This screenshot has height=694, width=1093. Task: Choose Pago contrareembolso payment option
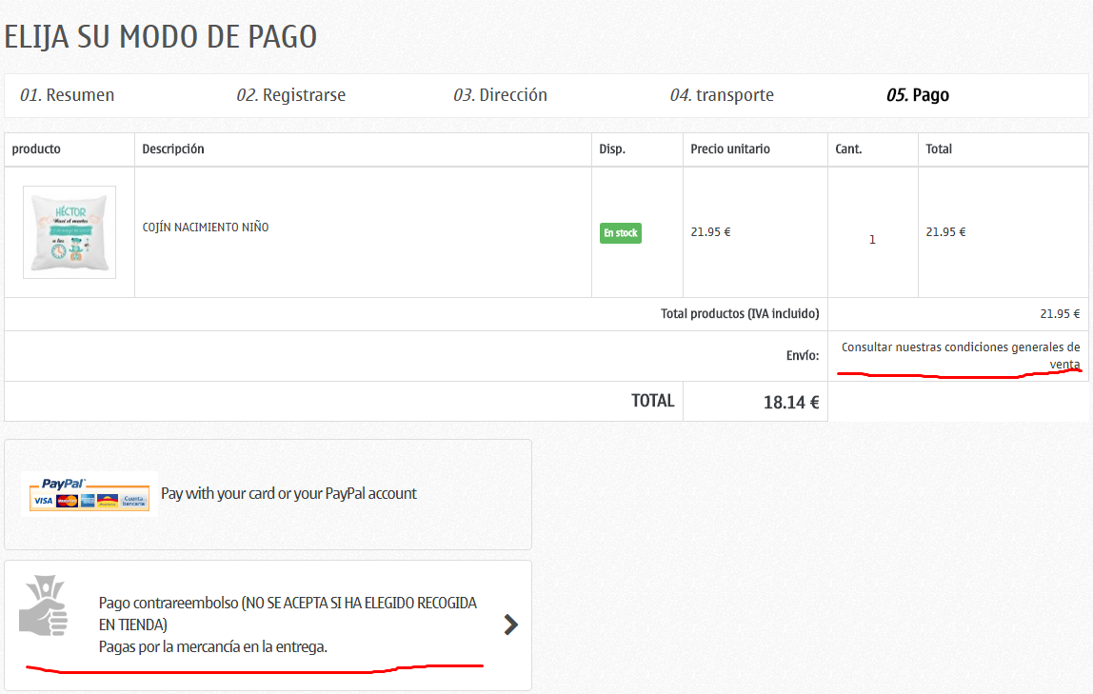(268, 625)
